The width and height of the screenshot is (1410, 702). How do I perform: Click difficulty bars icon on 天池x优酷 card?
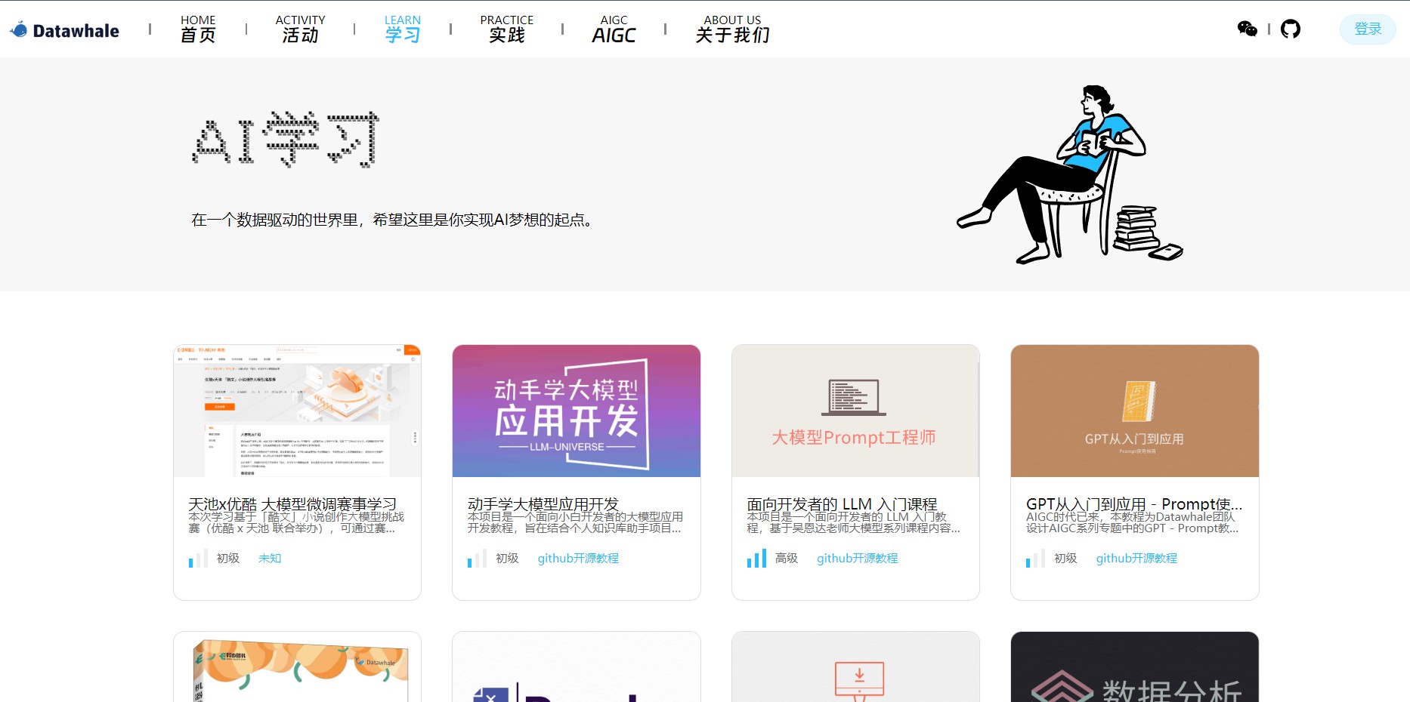pos(198,559)
